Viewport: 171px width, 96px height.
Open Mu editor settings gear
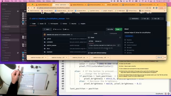click(x=169, y=94)
